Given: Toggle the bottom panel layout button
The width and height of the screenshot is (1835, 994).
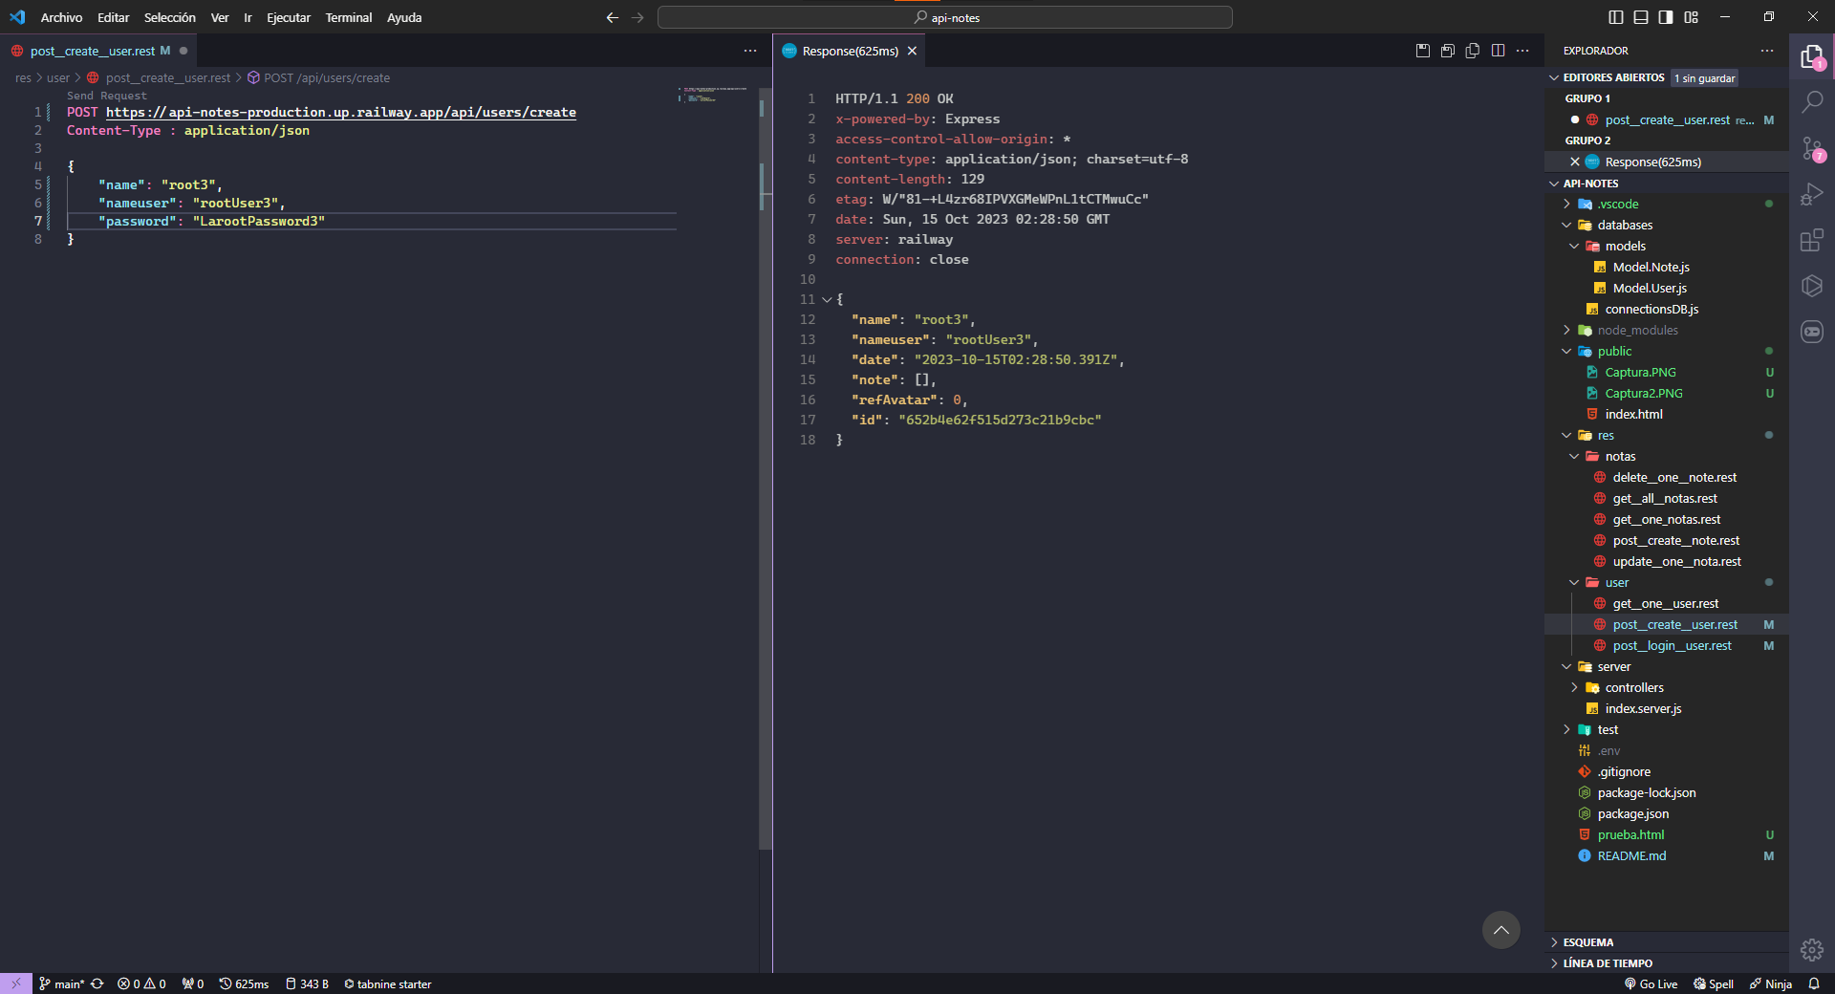Looking at the screenshot, I should coord(1641,17).
